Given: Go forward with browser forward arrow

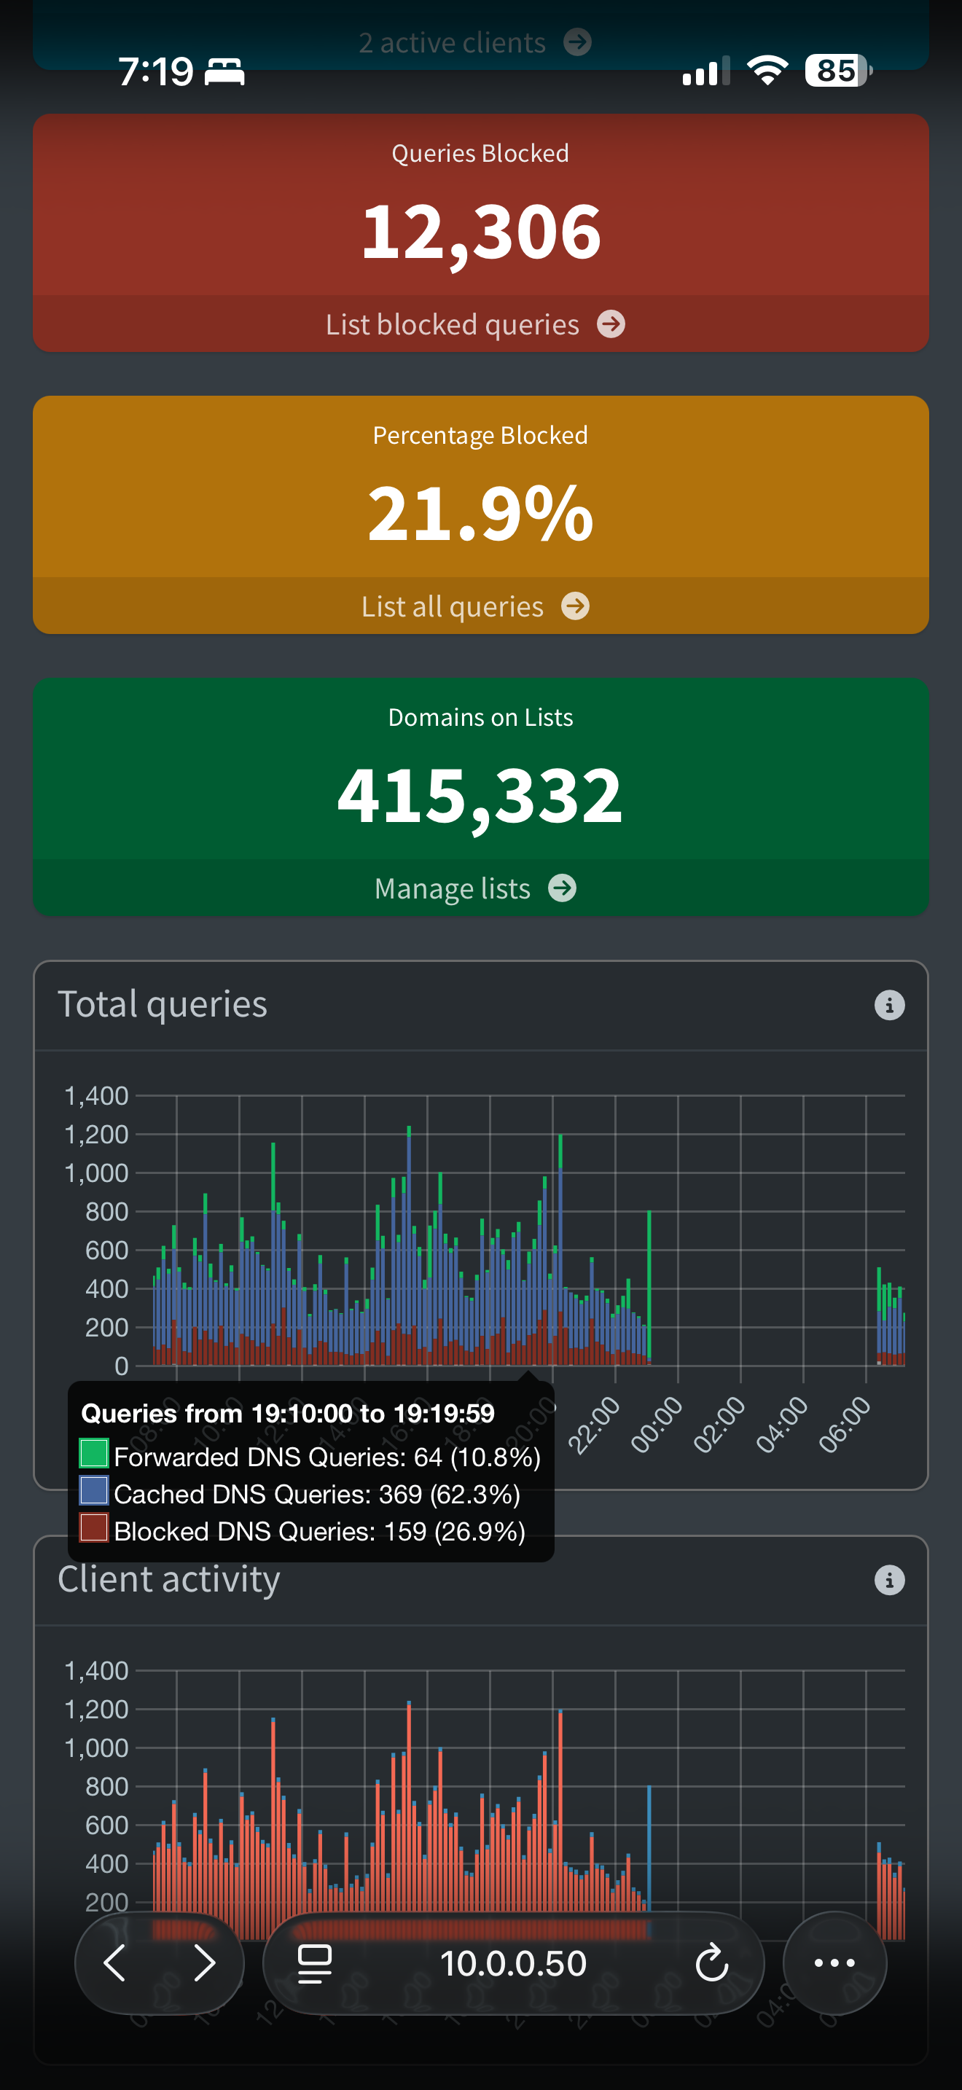Looking at the screenshot, I should (x=204, y=1962).
